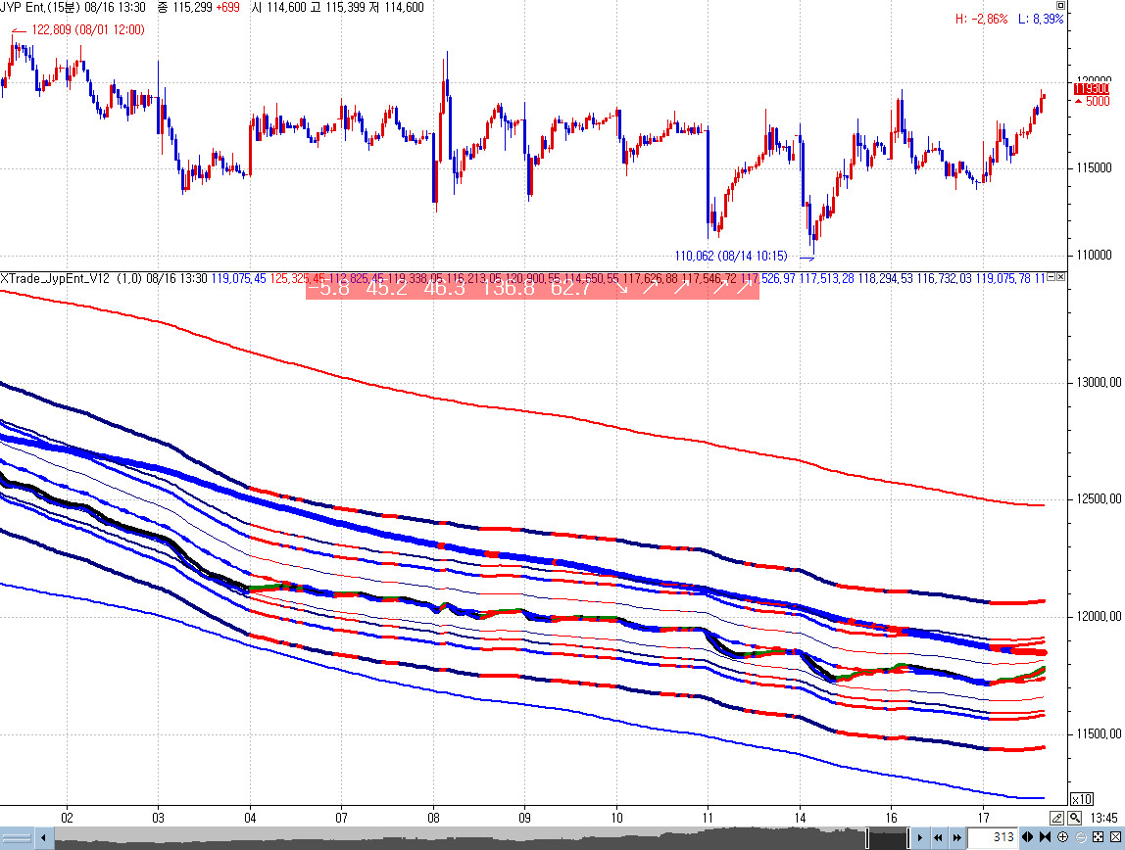
Task: Click the 119,075,45 indicator value
Action: [x=238, y=278]
